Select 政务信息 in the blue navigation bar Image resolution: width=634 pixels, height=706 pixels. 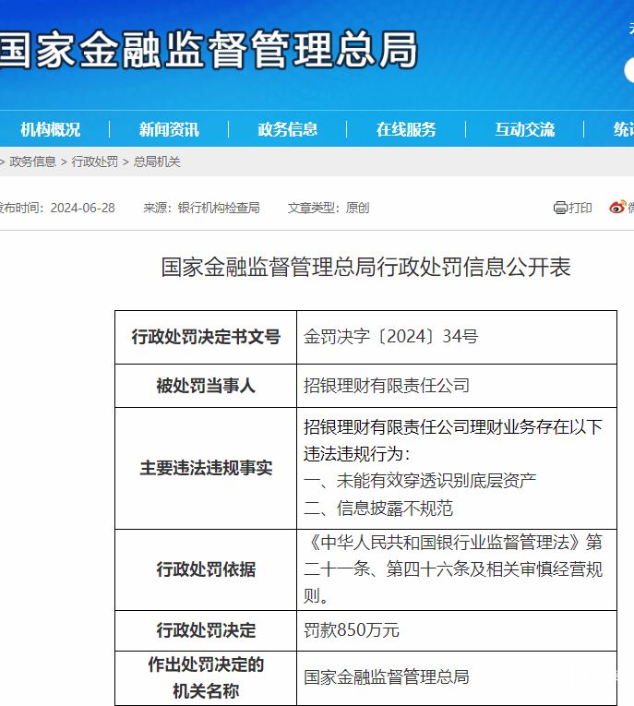click(287, 129)
